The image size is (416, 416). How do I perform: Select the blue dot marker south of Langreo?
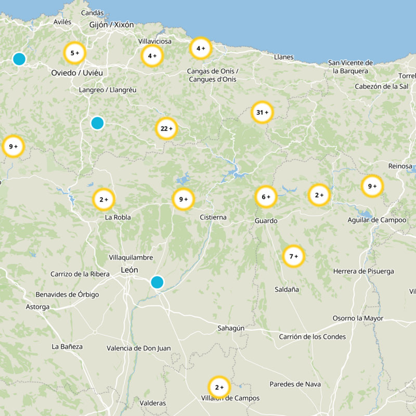[x=97, y=123]
